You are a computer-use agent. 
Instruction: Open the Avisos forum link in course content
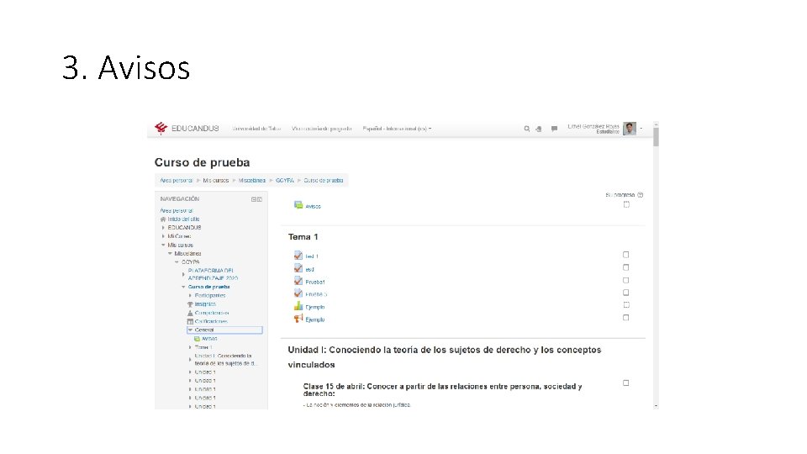click(313, 207)
